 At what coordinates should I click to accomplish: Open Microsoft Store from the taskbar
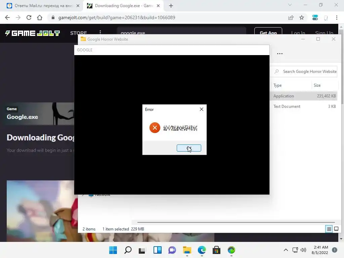pyautogui.click(x=216, y=250)
